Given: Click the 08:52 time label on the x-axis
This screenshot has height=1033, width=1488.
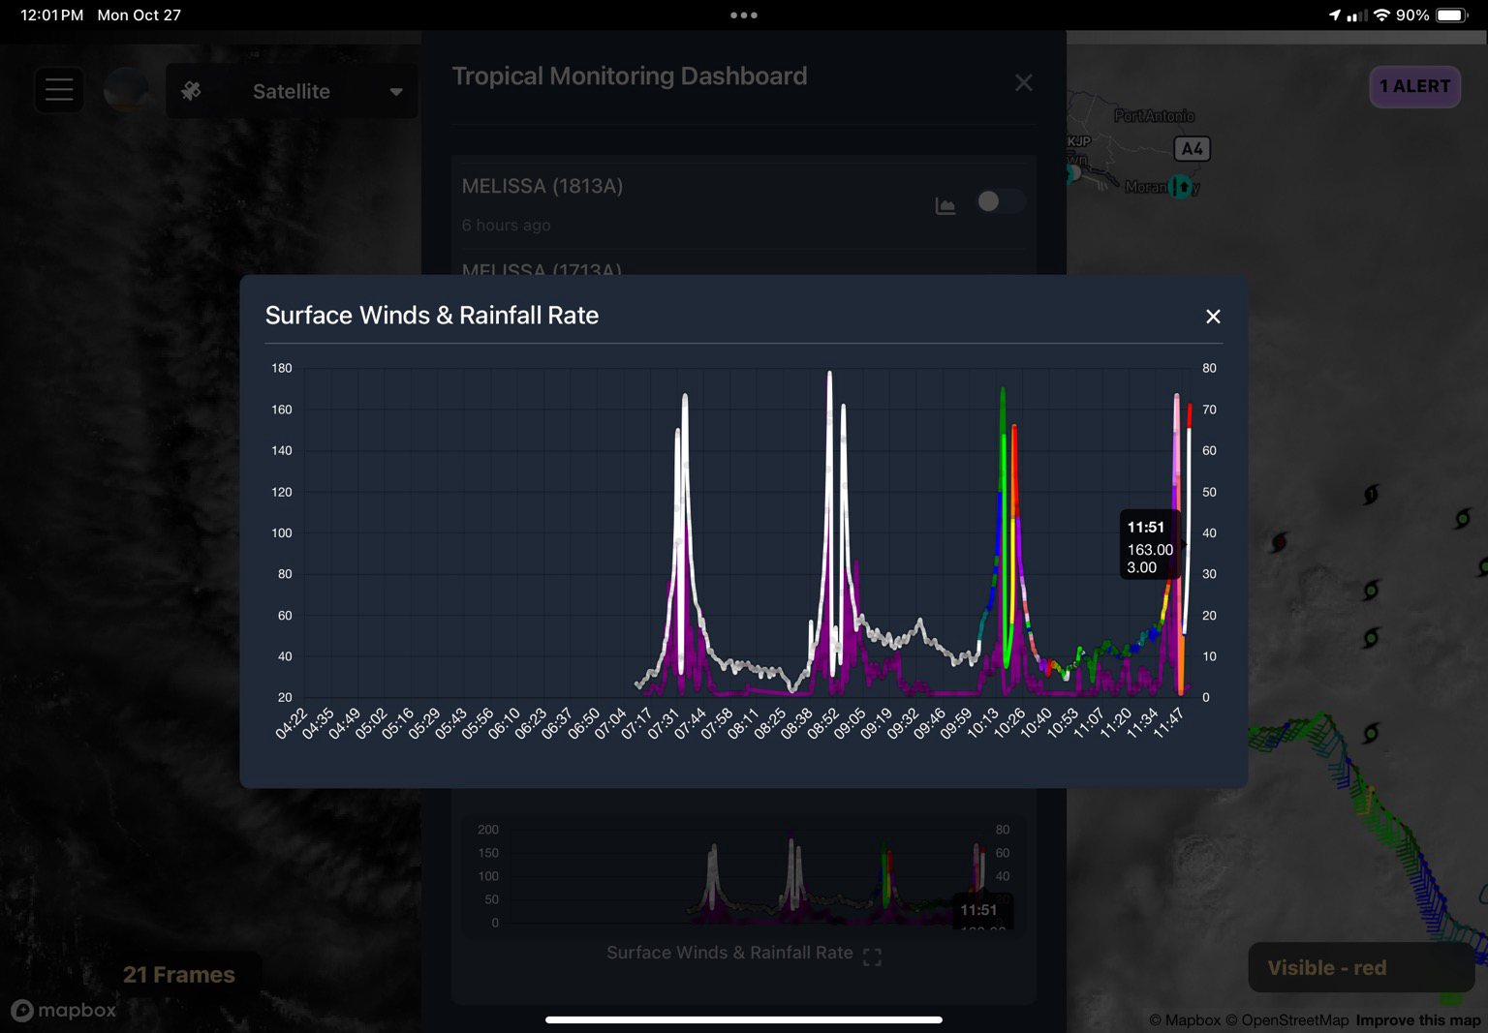Looking at the screenshot, I should point(823,723).
